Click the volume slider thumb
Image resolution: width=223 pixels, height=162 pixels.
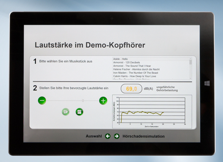[83, 101]
